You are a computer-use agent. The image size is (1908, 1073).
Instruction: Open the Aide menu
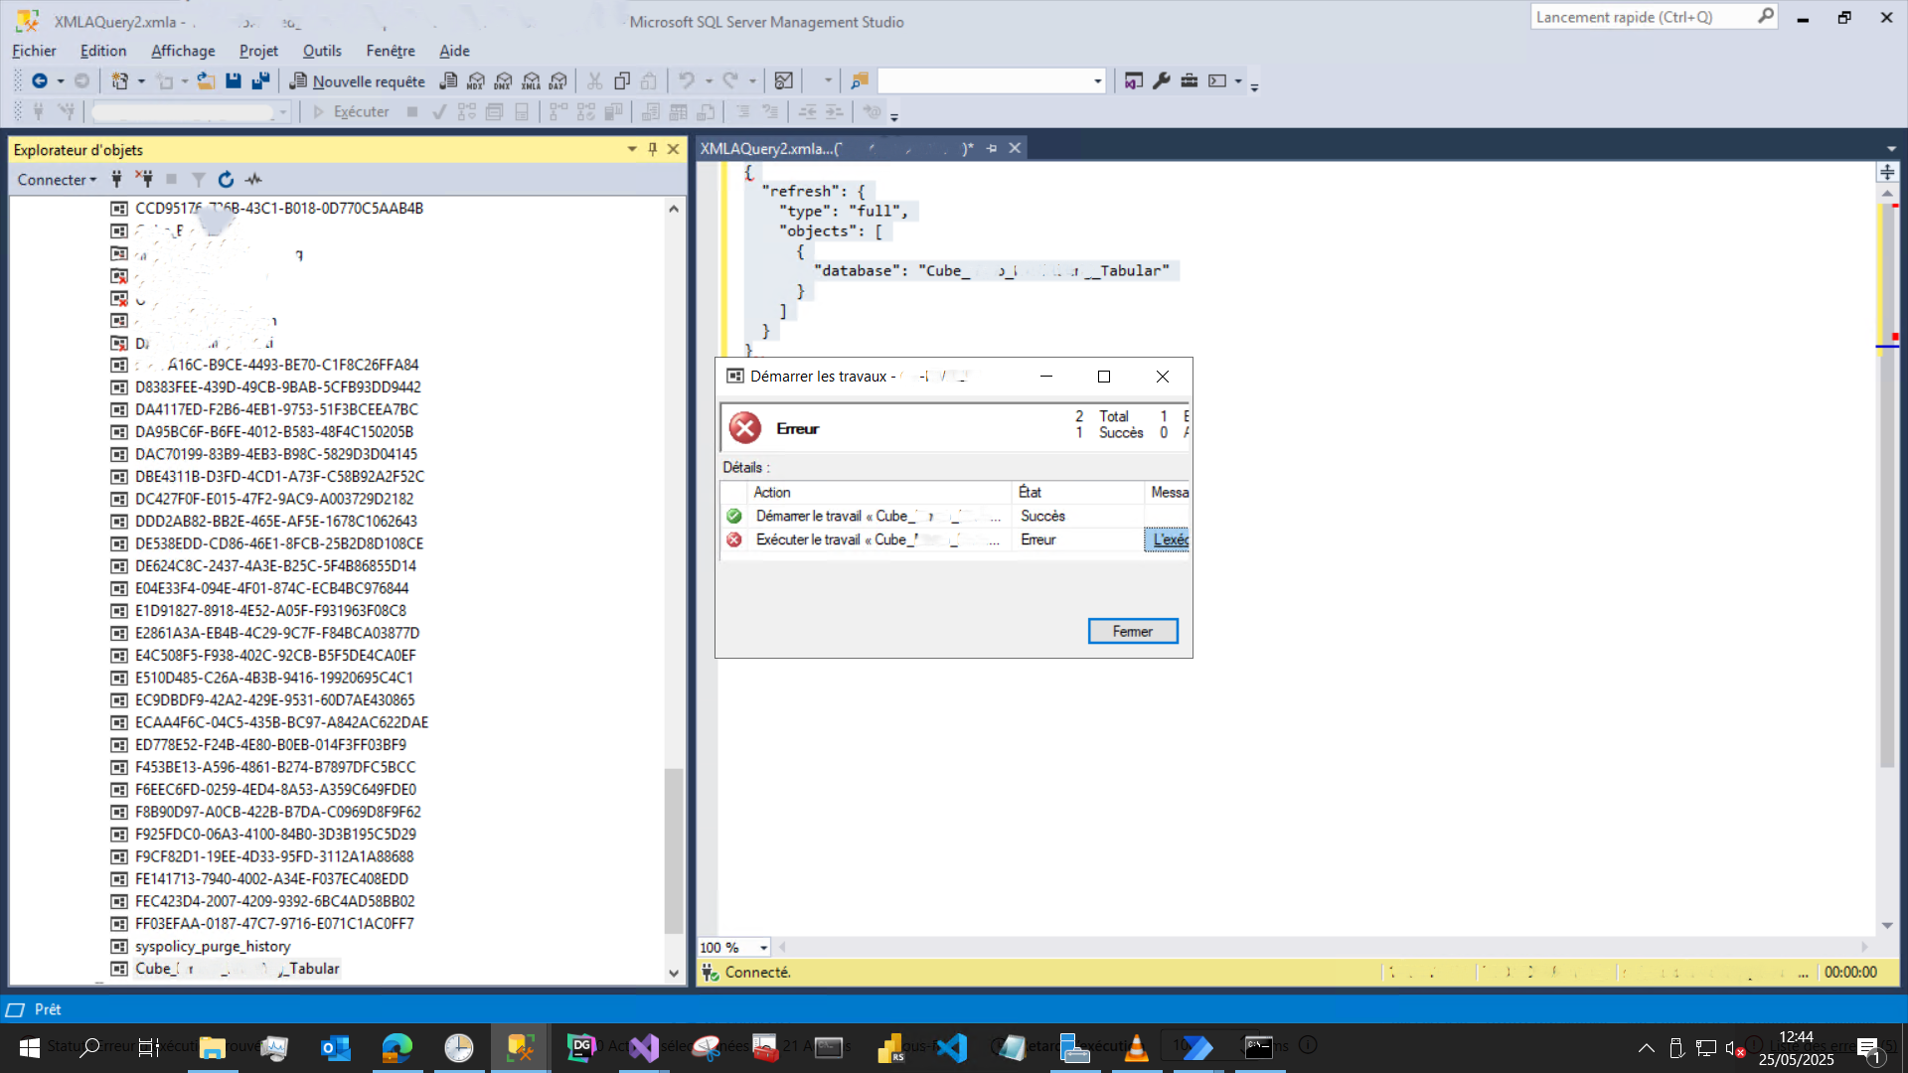click(x=454, y=51)
